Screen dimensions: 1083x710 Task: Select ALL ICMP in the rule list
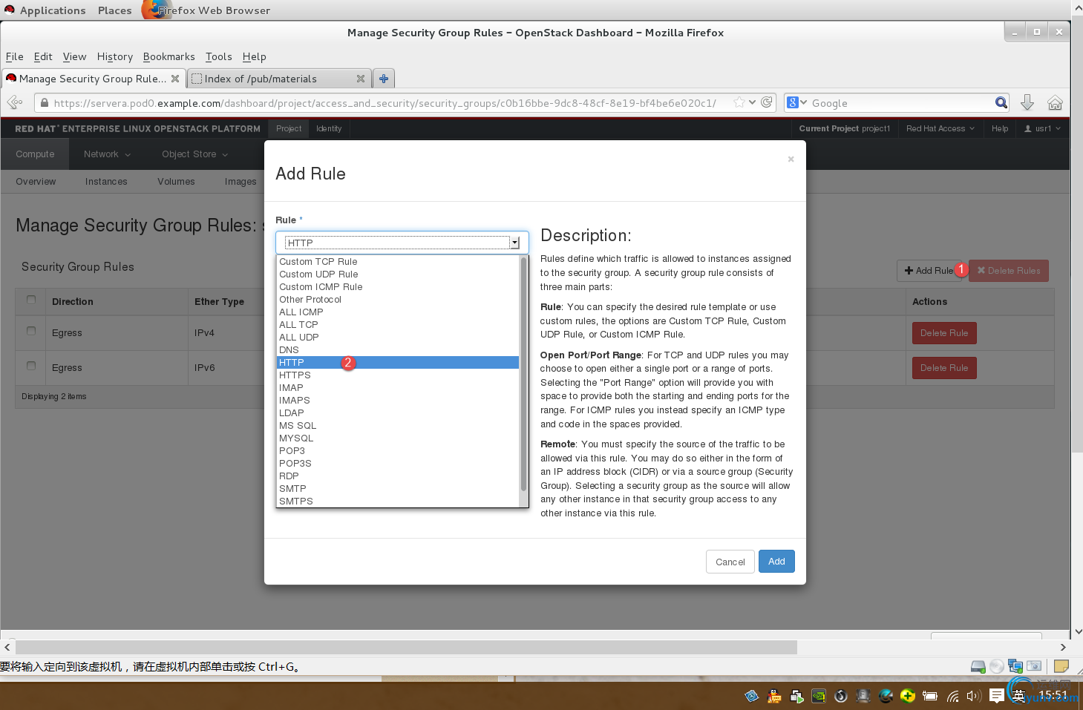(398, 312)
